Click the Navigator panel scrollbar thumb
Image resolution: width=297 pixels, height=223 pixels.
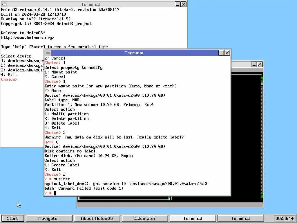(x=262, y=83)
